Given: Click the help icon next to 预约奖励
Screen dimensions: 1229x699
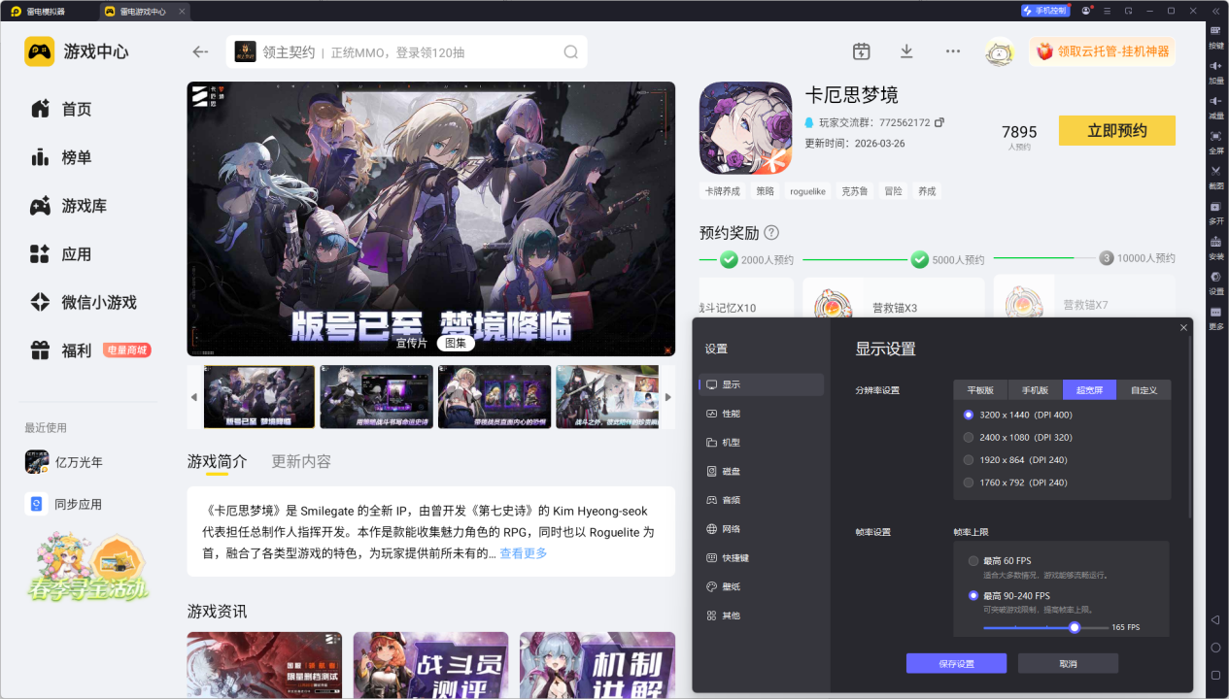Looking at the screenshot, I should click(771, 233).
